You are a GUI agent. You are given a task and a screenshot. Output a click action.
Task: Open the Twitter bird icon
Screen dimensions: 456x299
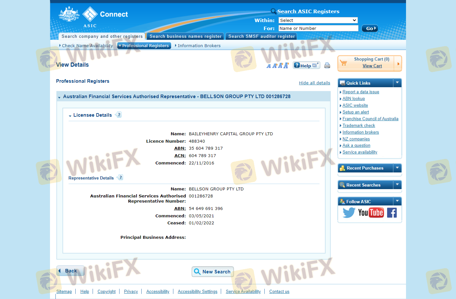pos(349,212)
